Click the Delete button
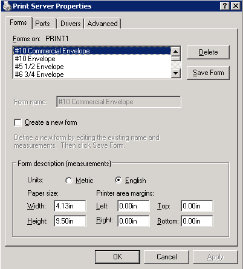This screenshot has width=243, height=269. tap(208, 52)
